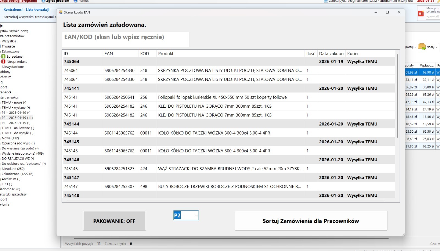Screen dimensions: 440x251
Task: Click Sortuj Zamówienia dla Pracowników button
Action: (311, 221)
